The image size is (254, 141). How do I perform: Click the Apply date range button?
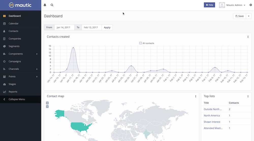pos(107,27)
